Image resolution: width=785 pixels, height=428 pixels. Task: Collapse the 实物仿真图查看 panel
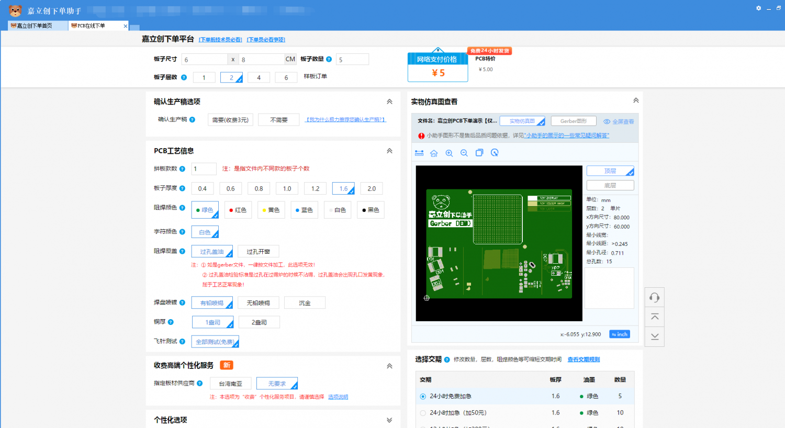(x=636, y=100)
